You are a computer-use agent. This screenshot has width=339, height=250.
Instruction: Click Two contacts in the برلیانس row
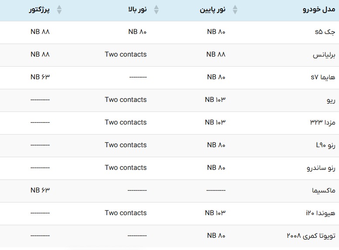pyautogui.click(x=126, y=54)
